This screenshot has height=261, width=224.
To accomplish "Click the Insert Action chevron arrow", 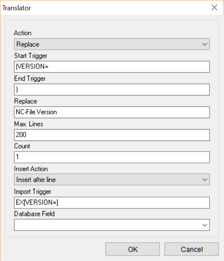I will pos(205,180).
